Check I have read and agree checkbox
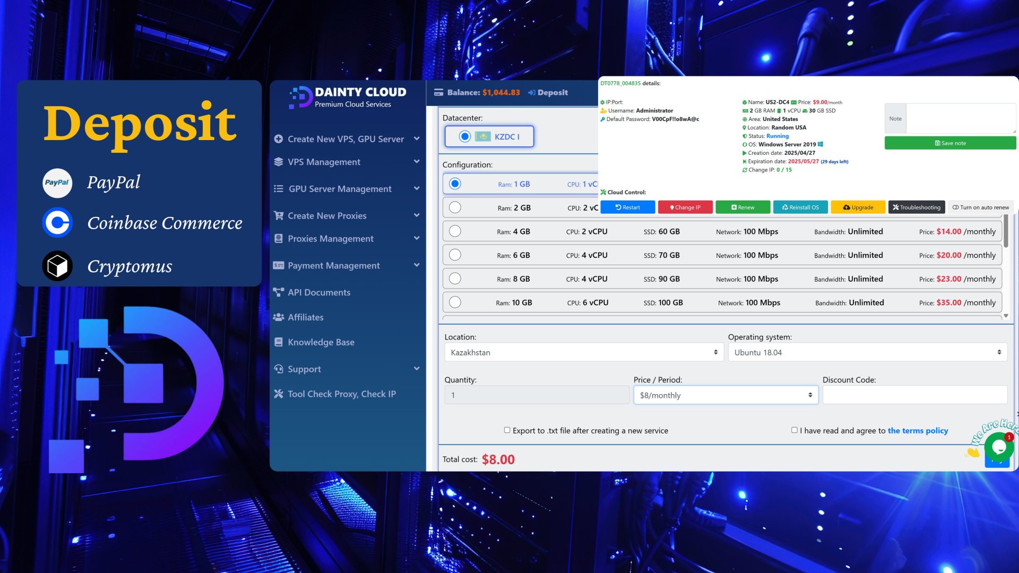Screen dimensions: 1019x573 pos(794,430)
